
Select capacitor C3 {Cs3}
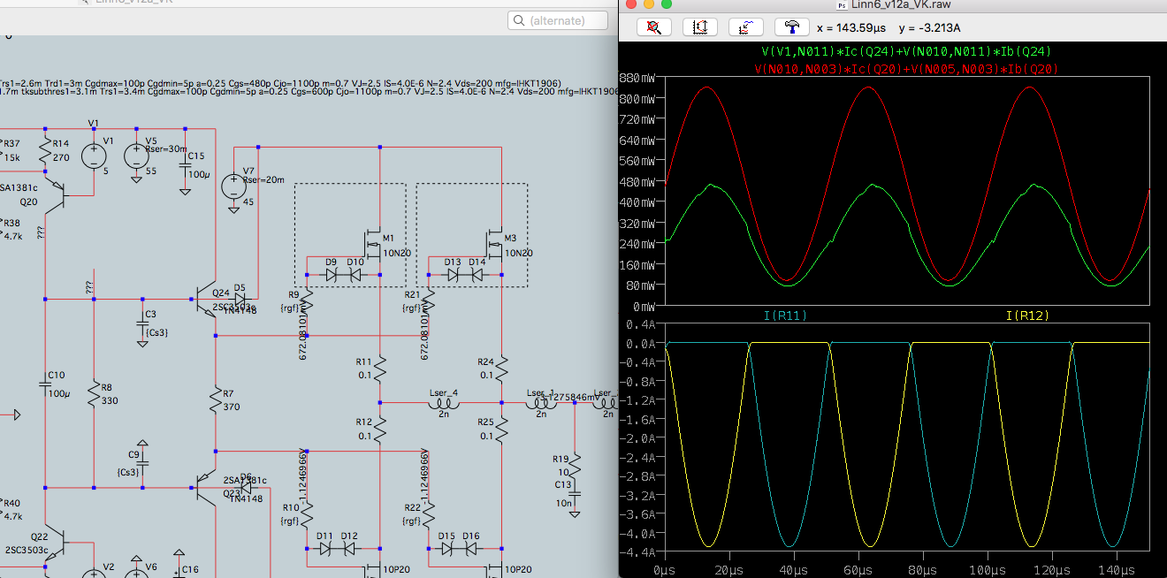pyautogui.click(x=143, y=322)
